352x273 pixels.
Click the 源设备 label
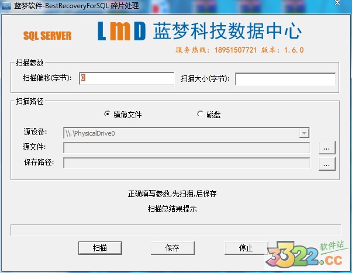coord(35,132)
